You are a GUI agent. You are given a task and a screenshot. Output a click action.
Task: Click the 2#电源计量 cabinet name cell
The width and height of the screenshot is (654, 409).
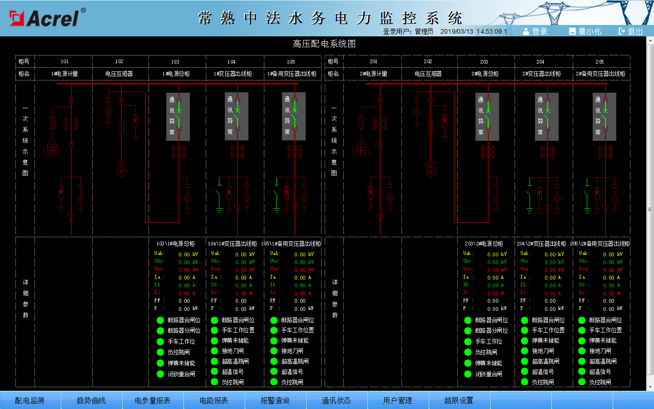pyautogui.click(x=373, y=74)
